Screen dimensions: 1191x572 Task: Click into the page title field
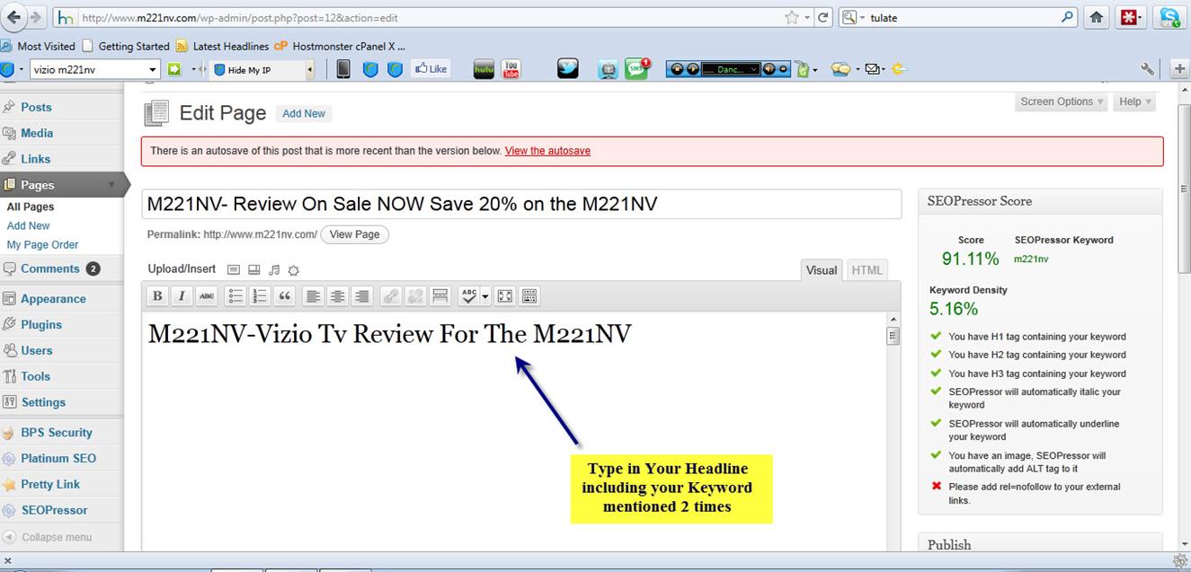click(x=521, y=205)
